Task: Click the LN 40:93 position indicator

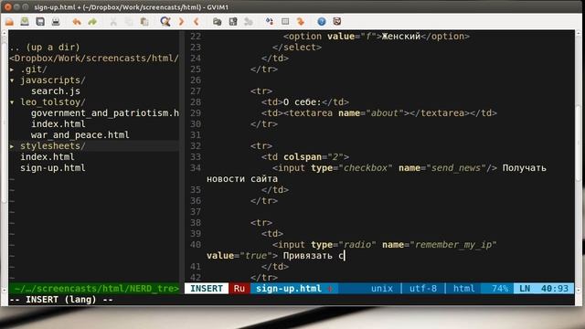Action: pyautogui.click(x=544, y=289)
